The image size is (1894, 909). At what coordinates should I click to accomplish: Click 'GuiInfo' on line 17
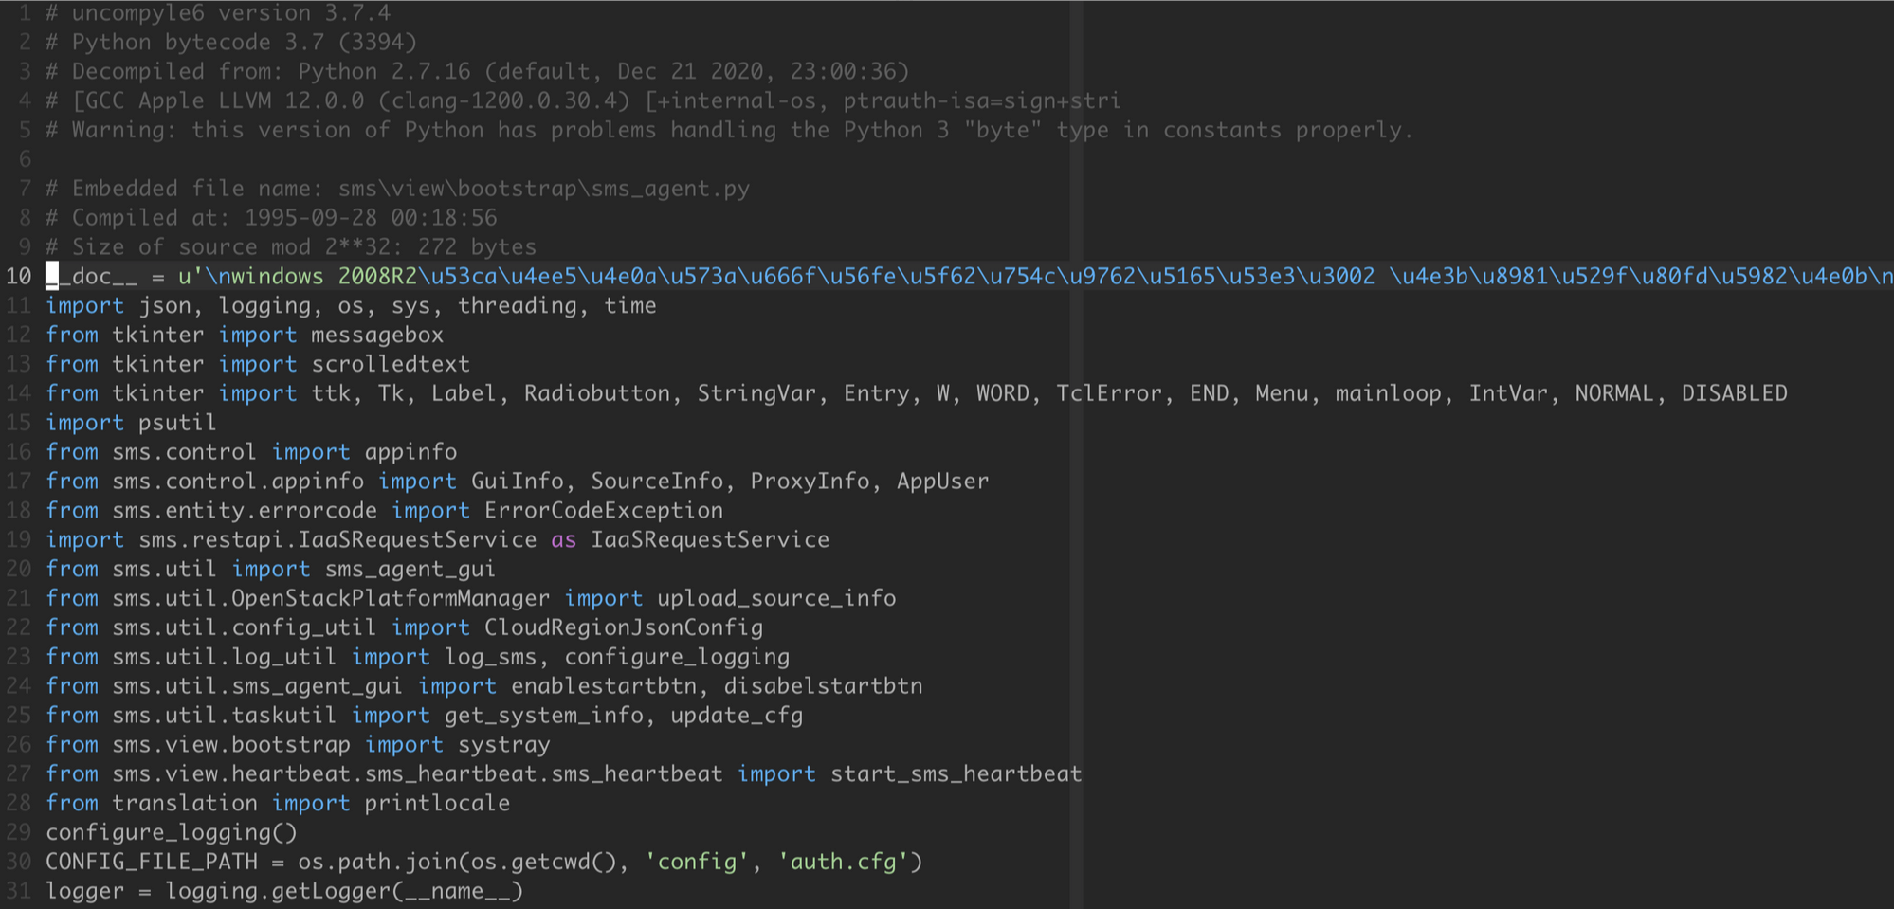coord(518,482)
